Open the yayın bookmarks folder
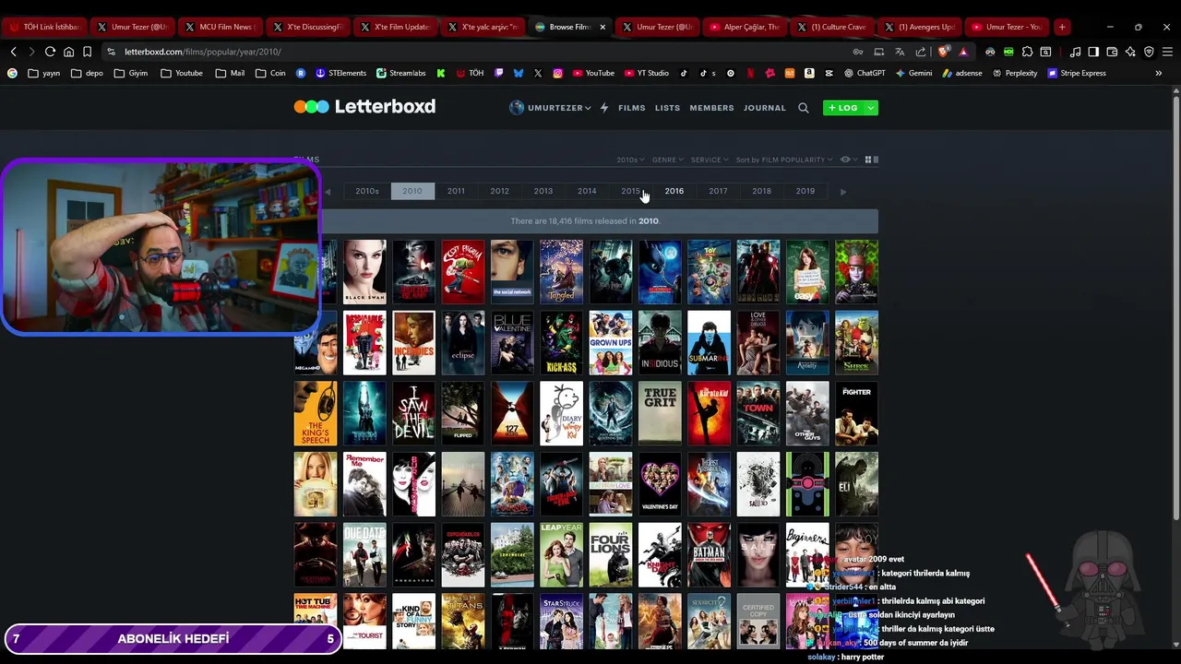Image resolution: width=1181 pixels, height=664 pixels. tap(44, 73)
